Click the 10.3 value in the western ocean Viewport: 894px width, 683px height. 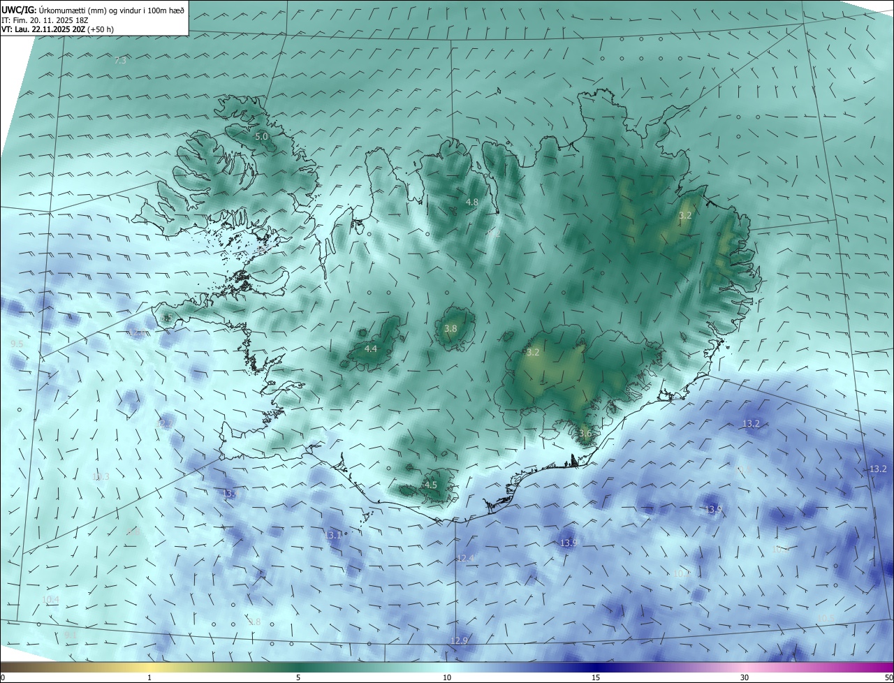[x=101, y=477]
